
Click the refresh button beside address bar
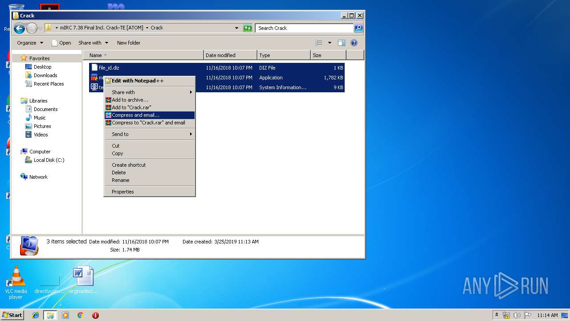point(248,28)
